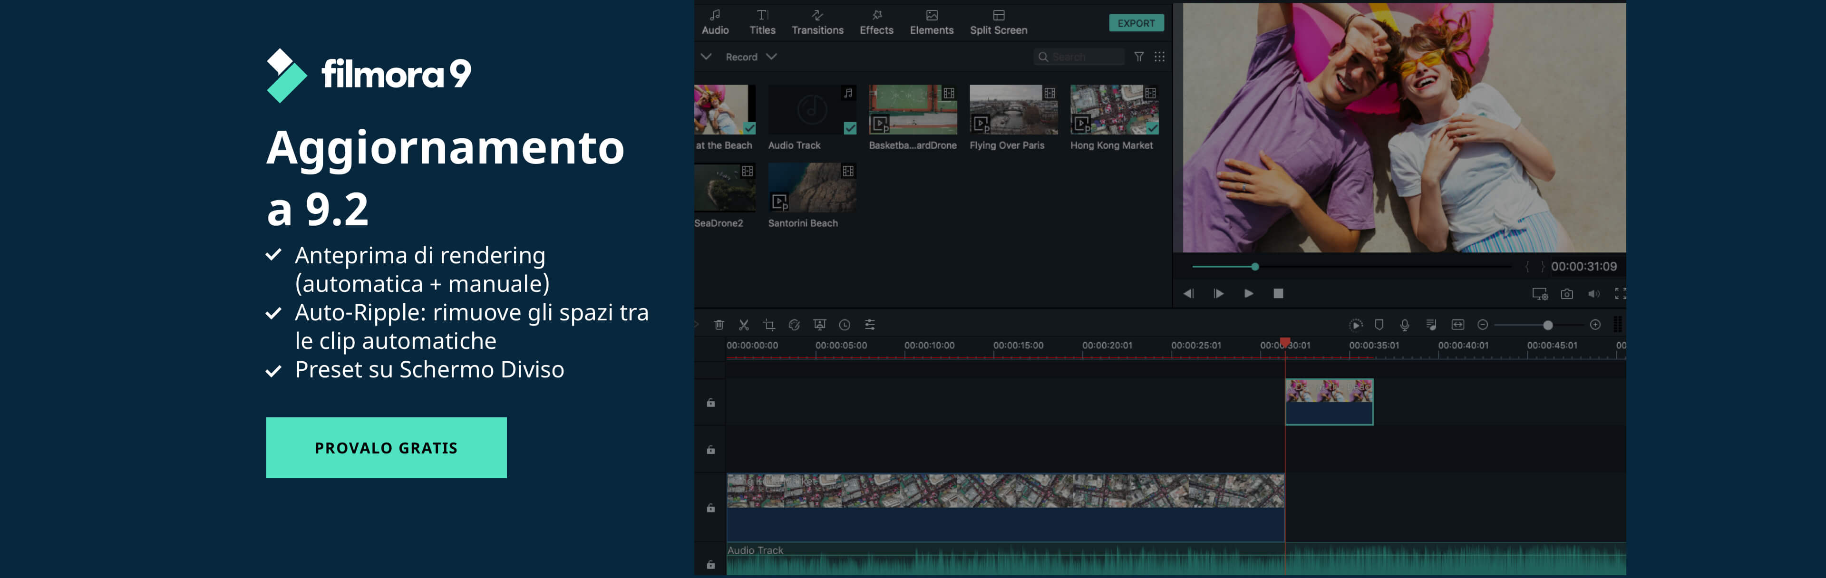Click the filmora9 logo
This screenshot has height=578, width=1826.
(369, 75)
